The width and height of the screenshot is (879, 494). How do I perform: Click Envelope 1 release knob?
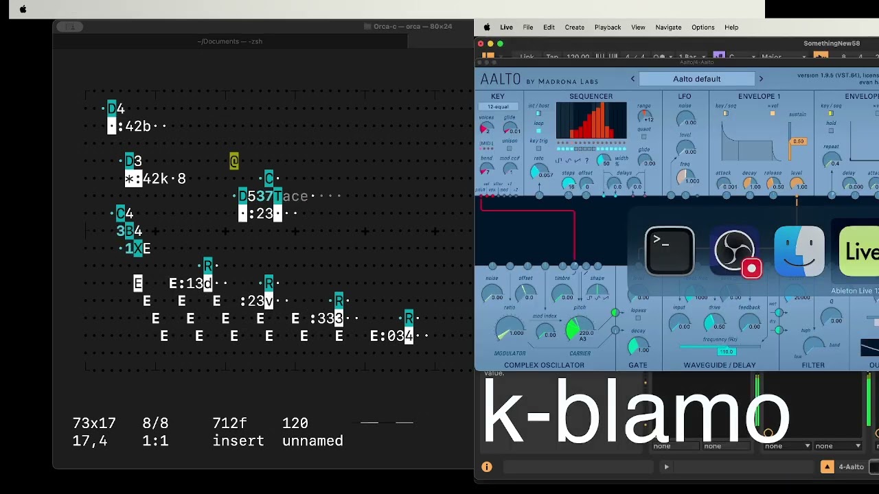pyautogui.click(x=774, y=183)
